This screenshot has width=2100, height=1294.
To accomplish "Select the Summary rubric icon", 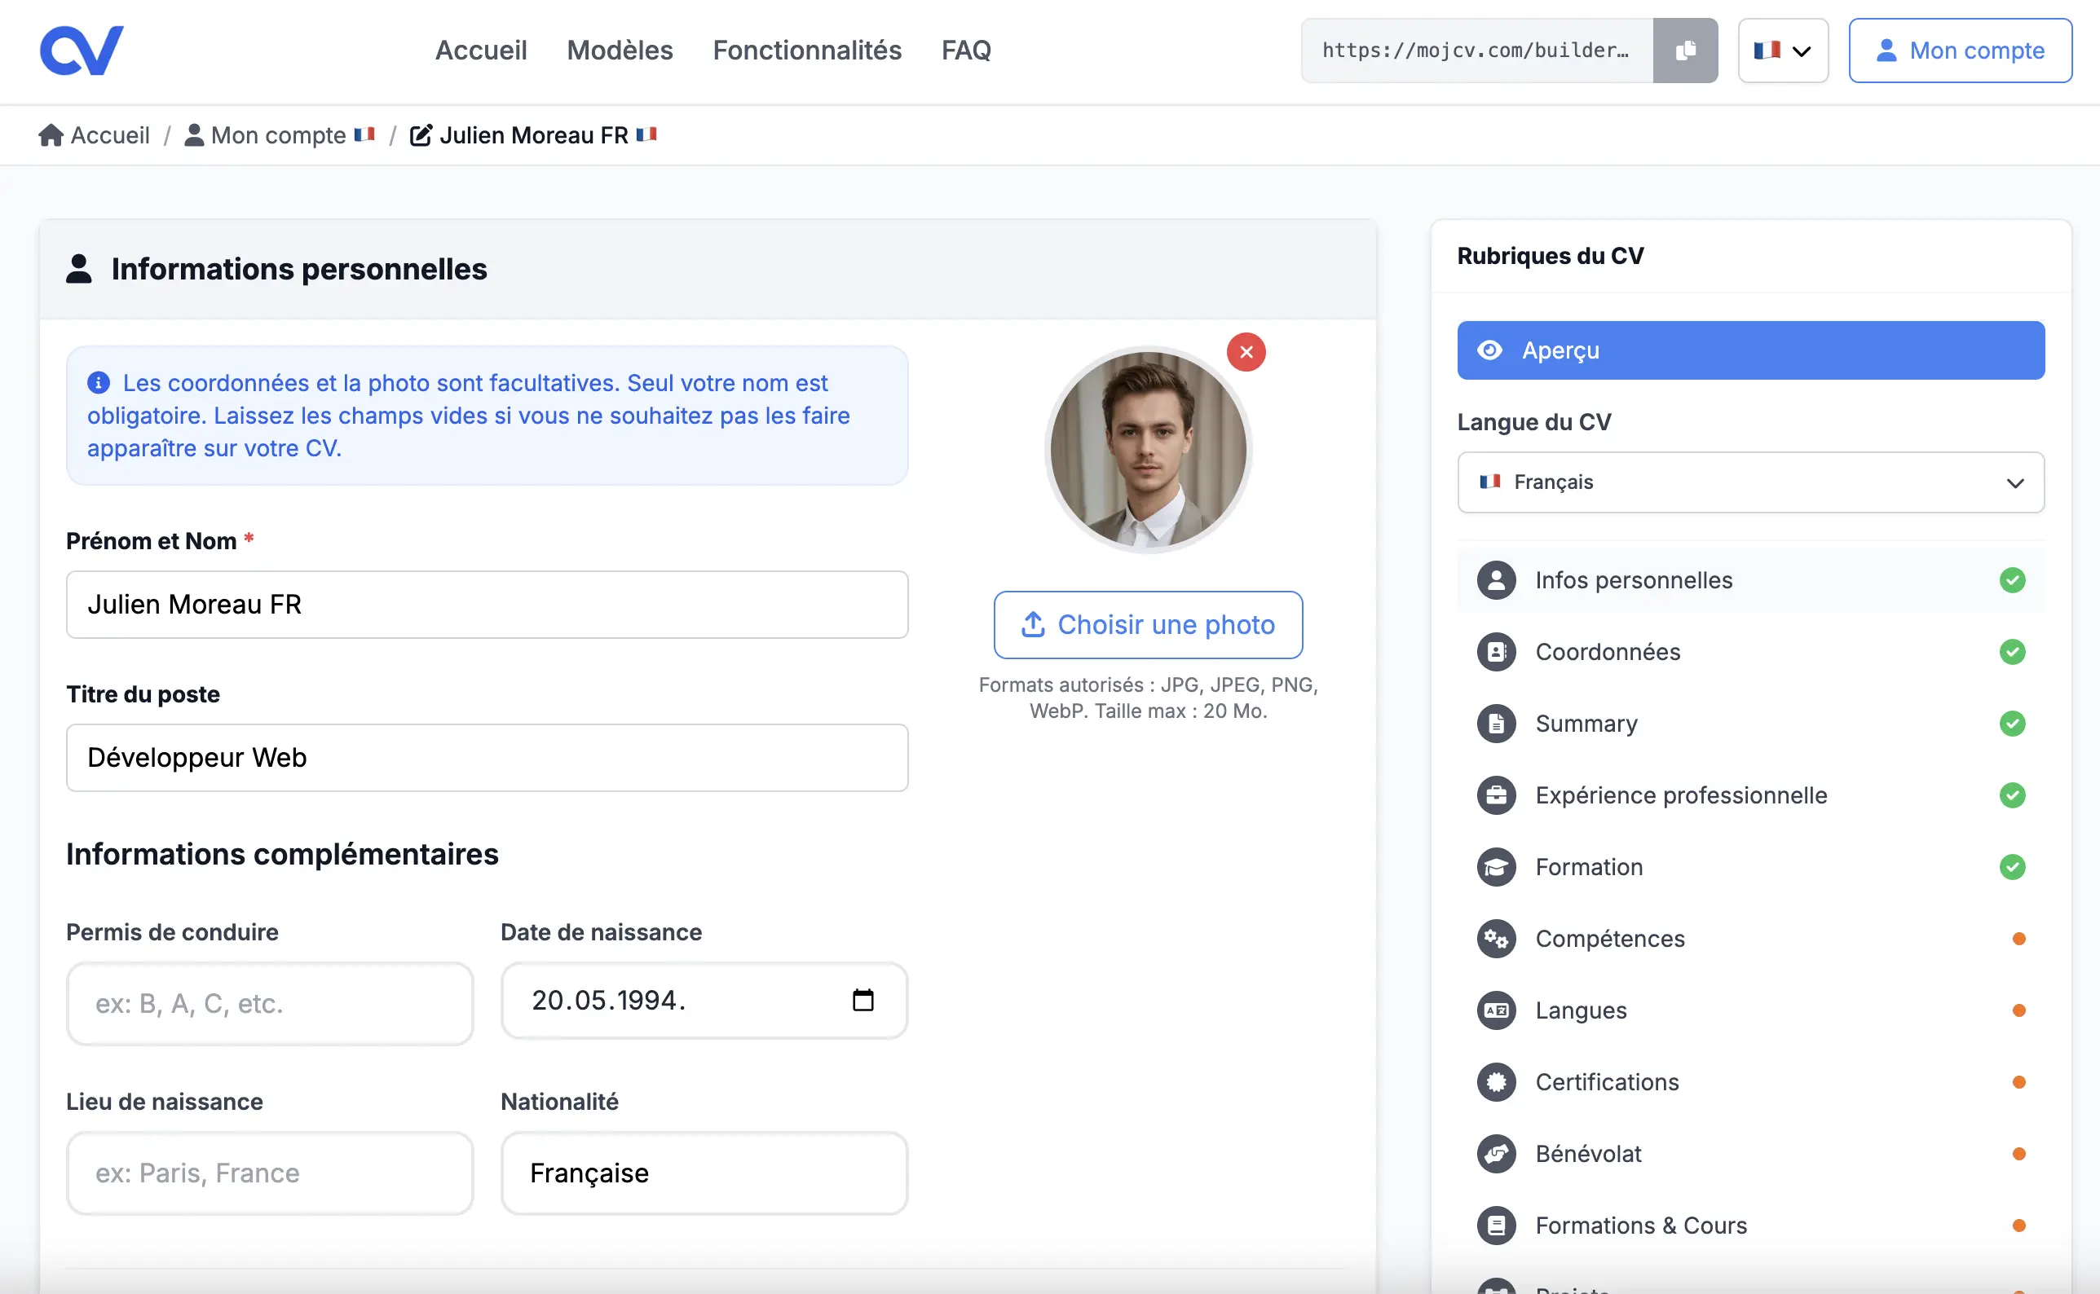I will 1496,723.
